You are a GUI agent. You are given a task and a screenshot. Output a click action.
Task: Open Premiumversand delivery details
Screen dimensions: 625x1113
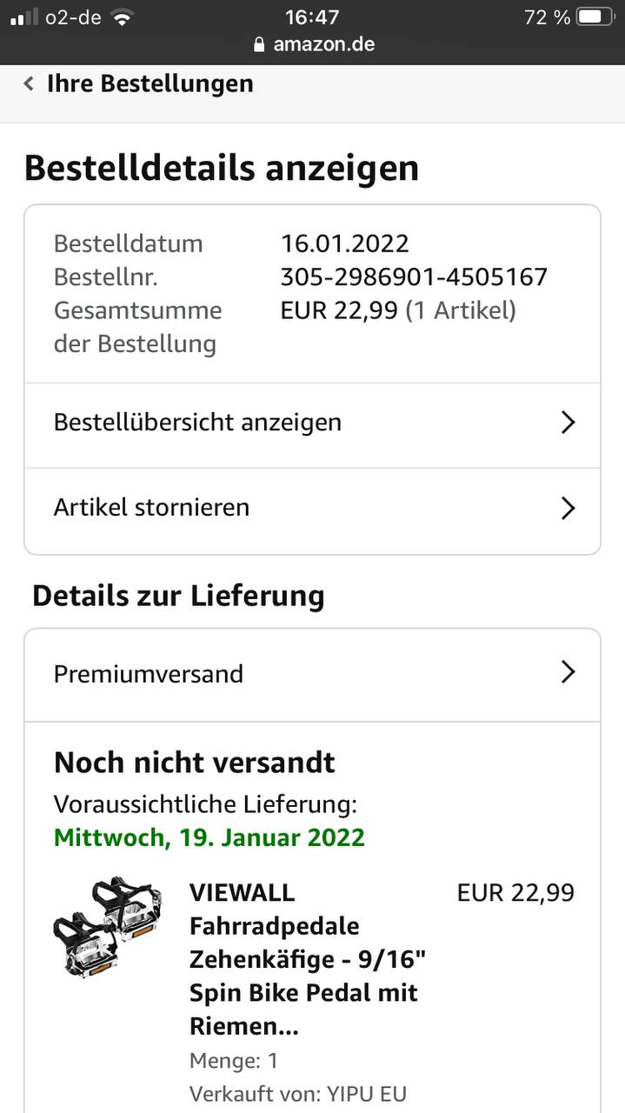(x=312, y=674)
